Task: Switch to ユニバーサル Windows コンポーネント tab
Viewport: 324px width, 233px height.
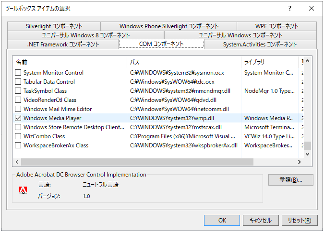Action: [x=240, y=35]
